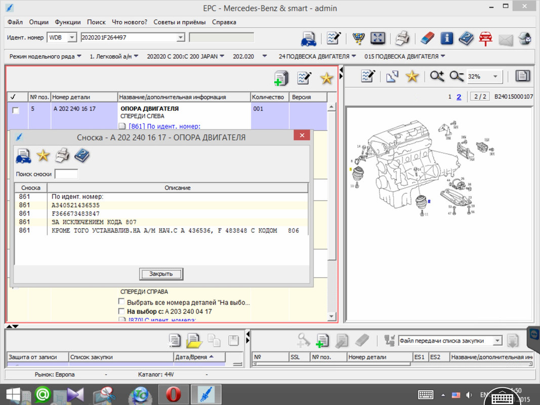Zoom in on the parts diagram
540x405 pixels.
coord(437,76)
